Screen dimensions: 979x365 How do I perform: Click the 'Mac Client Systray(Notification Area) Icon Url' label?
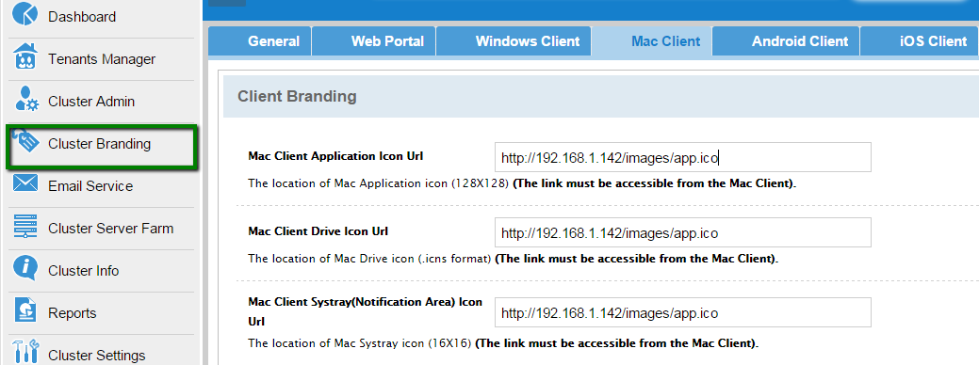pos(366,311)
